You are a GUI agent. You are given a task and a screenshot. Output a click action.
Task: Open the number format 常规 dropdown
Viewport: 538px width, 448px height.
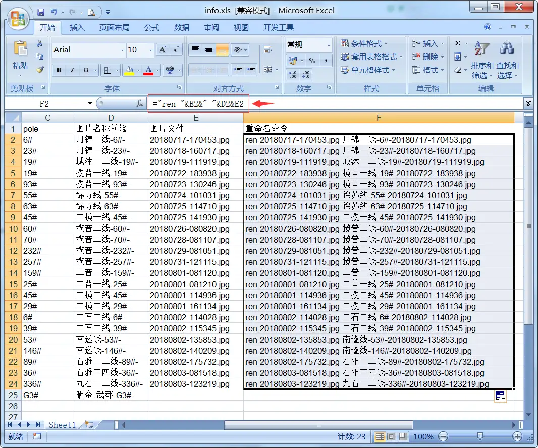tap(328, 45)
